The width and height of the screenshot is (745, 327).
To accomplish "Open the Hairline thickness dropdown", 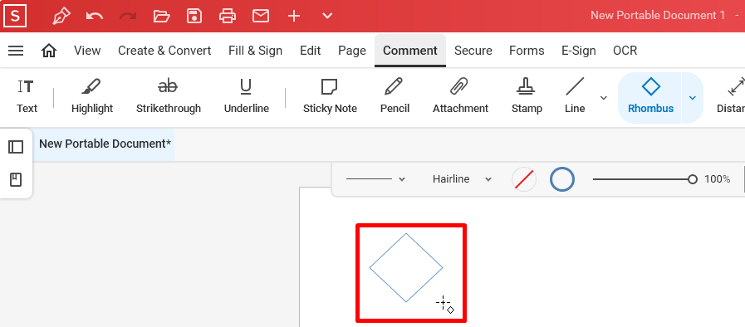I will tap(461, 179).
